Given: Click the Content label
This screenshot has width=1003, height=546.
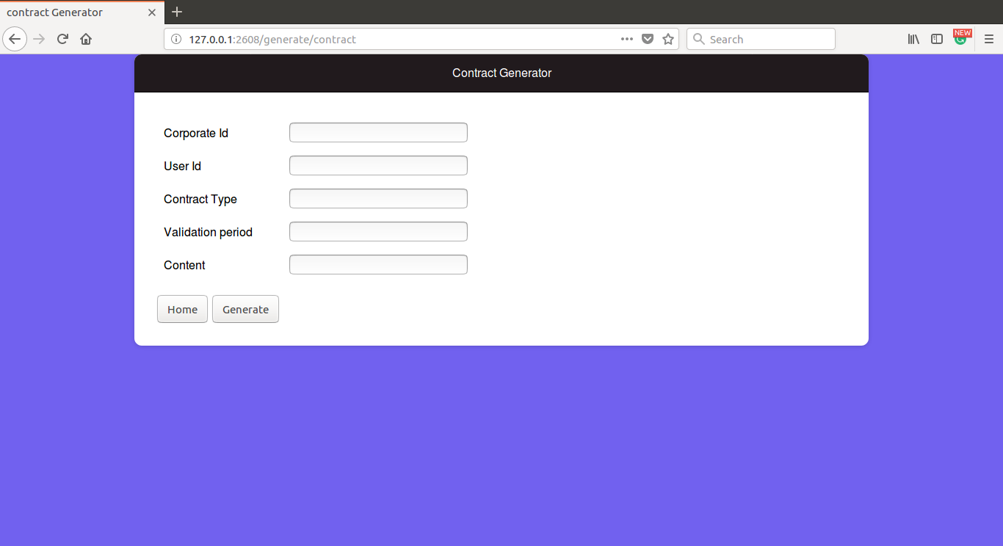Looking at the screenshot, I should pyautogui.click(x=184, y=266).
